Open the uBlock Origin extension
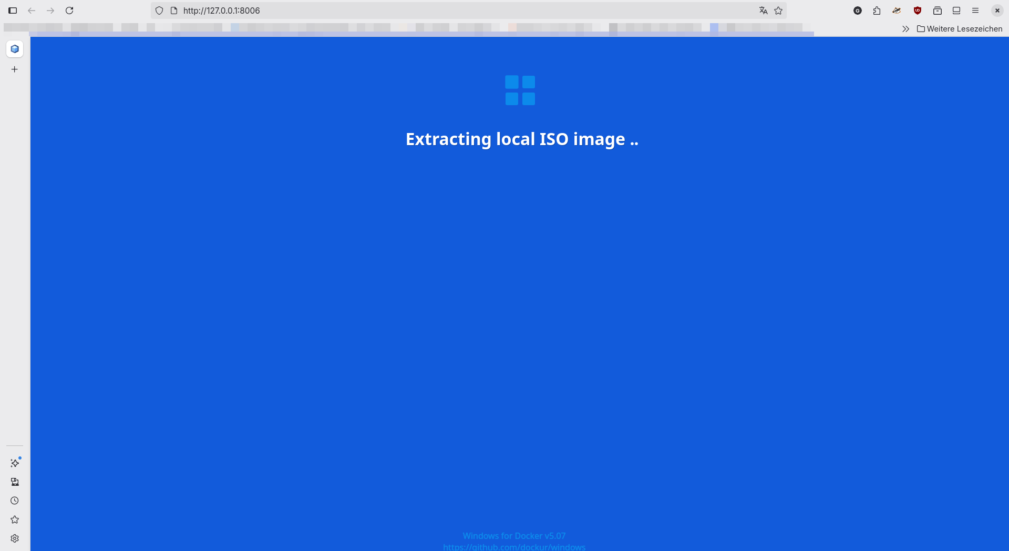This screenshot has height=551, width=1009. coord(918,11)
